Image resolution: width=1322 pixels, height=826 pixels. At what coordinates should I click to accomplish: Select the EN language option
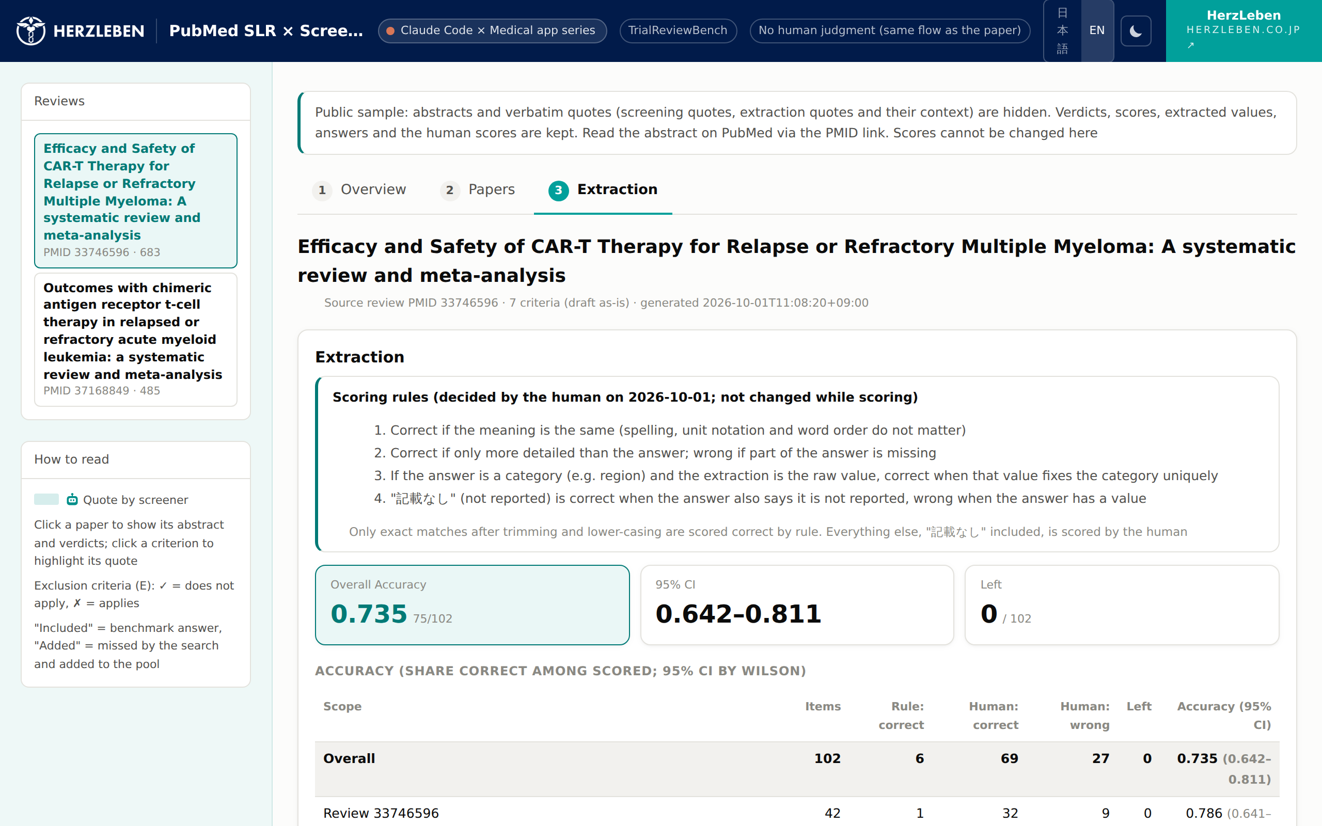(x=1097, y=30)
